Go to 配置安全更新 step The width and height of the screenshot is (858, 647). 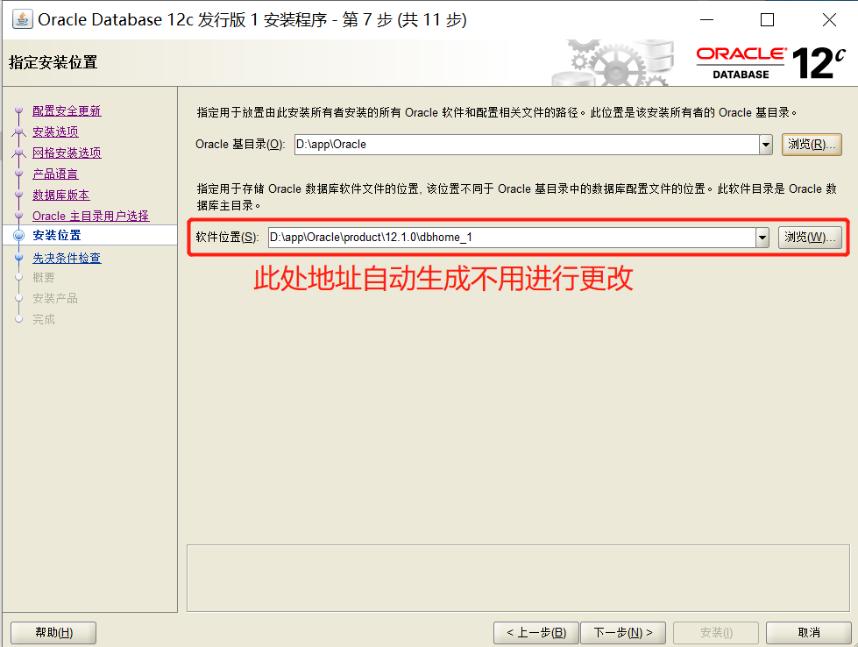tap(67, 110)
